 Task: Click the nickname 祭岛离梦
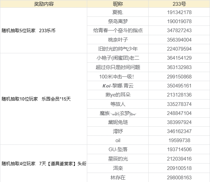point(118,21)
